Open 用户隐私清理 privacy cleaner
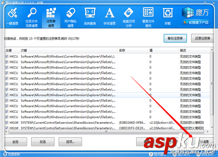 (70, 17)
